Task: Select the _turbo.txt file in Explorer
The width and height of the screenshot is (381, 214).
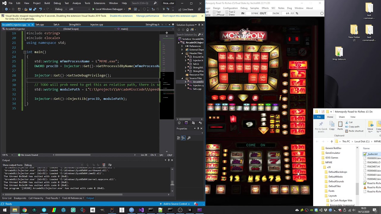Action: 372,154
